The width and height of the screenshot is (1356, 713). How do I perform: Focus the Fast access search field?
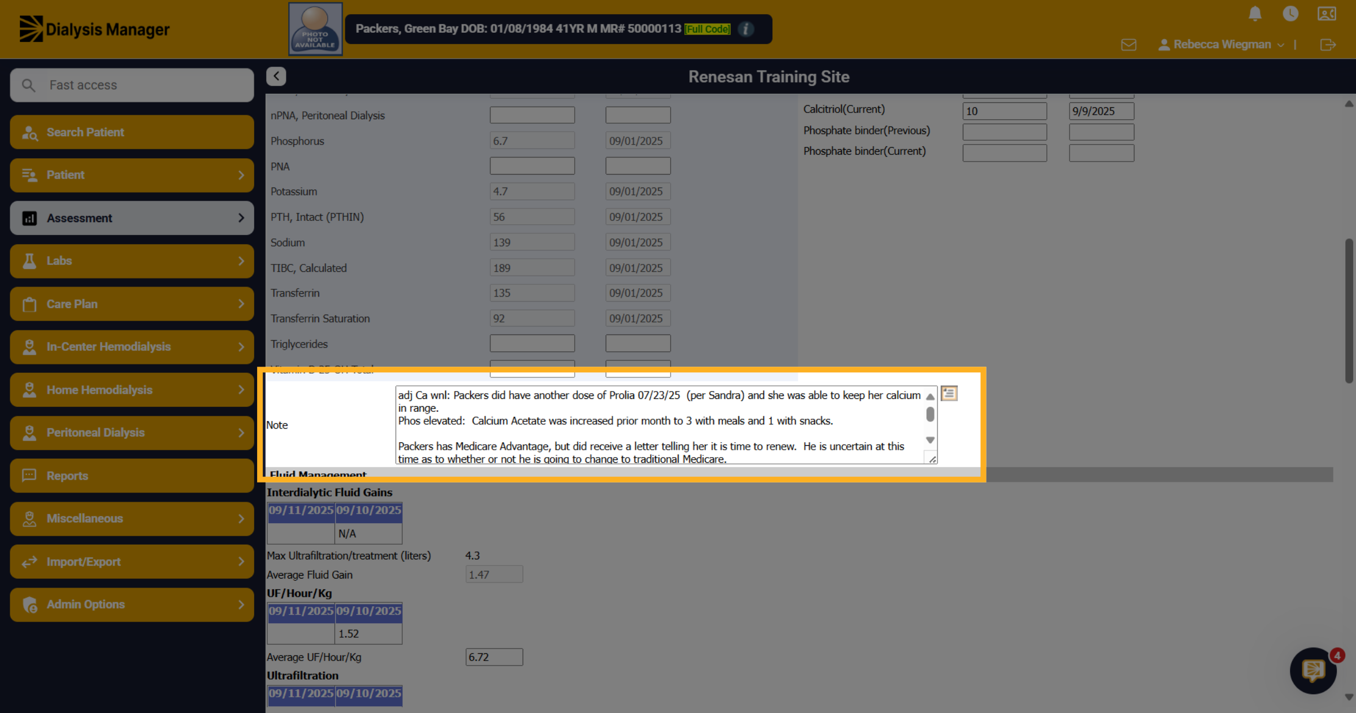point(132,85)
